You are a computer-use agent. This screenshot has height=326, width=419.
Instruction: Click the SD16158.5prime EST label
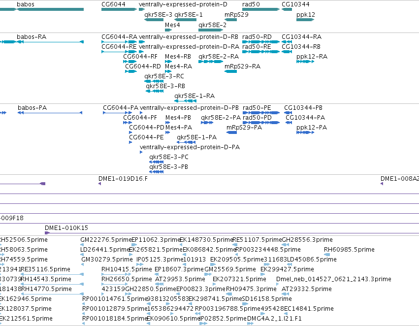267,299
